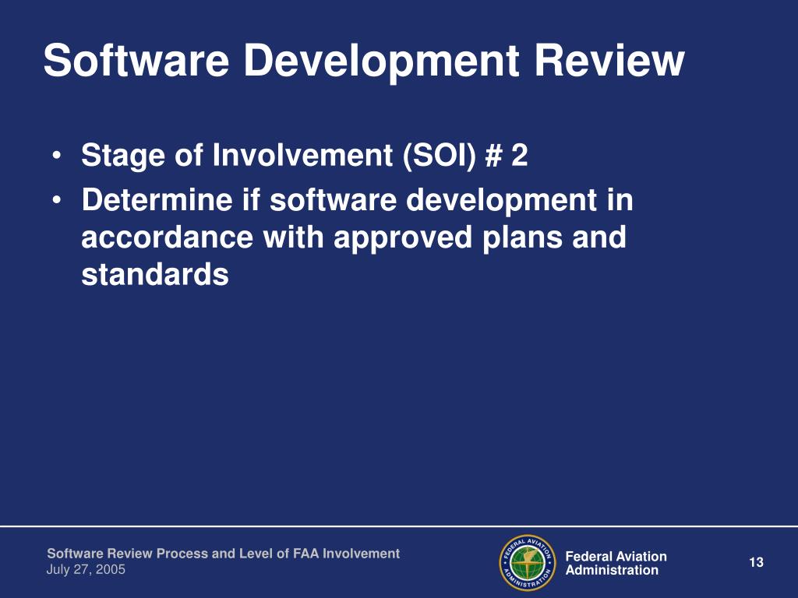Screen dimensions: 798x598
Task: Click the footer 'Software Review Process and Level of FAA Involvement'
Action: tap(224, 554)
